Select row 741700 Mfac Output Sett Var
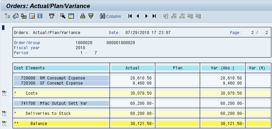The height and width of the screenshot is (129, 272). click(61, 103)
